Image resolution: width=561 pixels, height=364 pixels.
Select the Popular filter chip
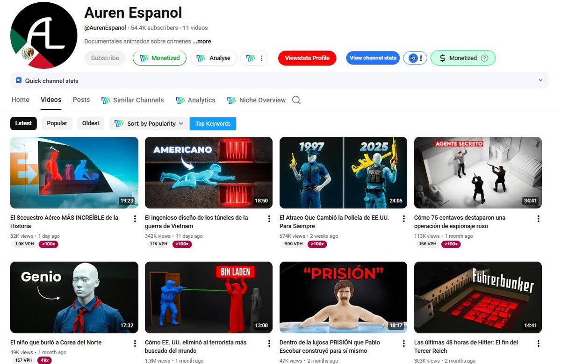click(x=57, y=123)
